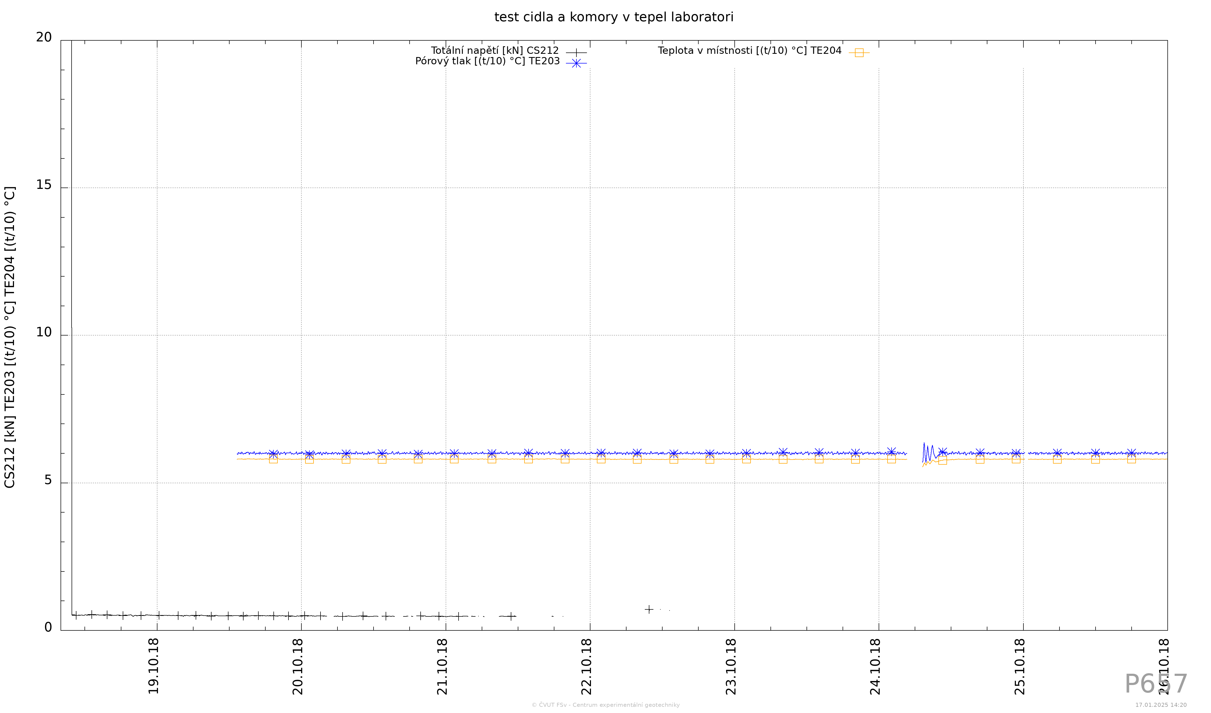The image size is (1211, 713).
Task: Click the x-axis date label 21.10.18
Action: coord(442,666)
